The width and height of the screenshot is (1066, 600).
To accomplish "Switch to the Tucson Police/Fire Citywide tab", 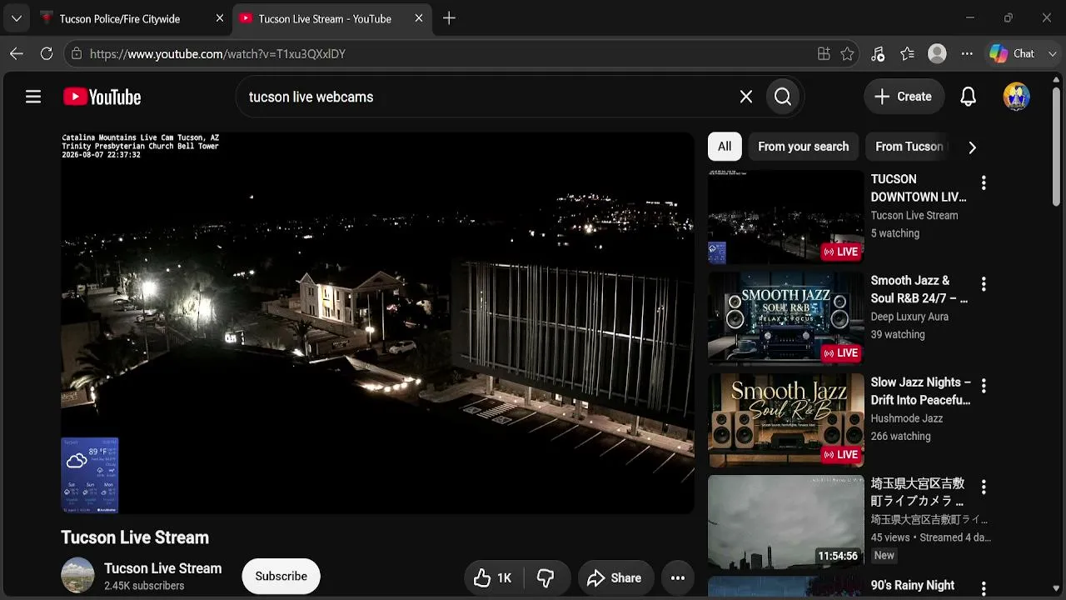I will pos(119,18).
